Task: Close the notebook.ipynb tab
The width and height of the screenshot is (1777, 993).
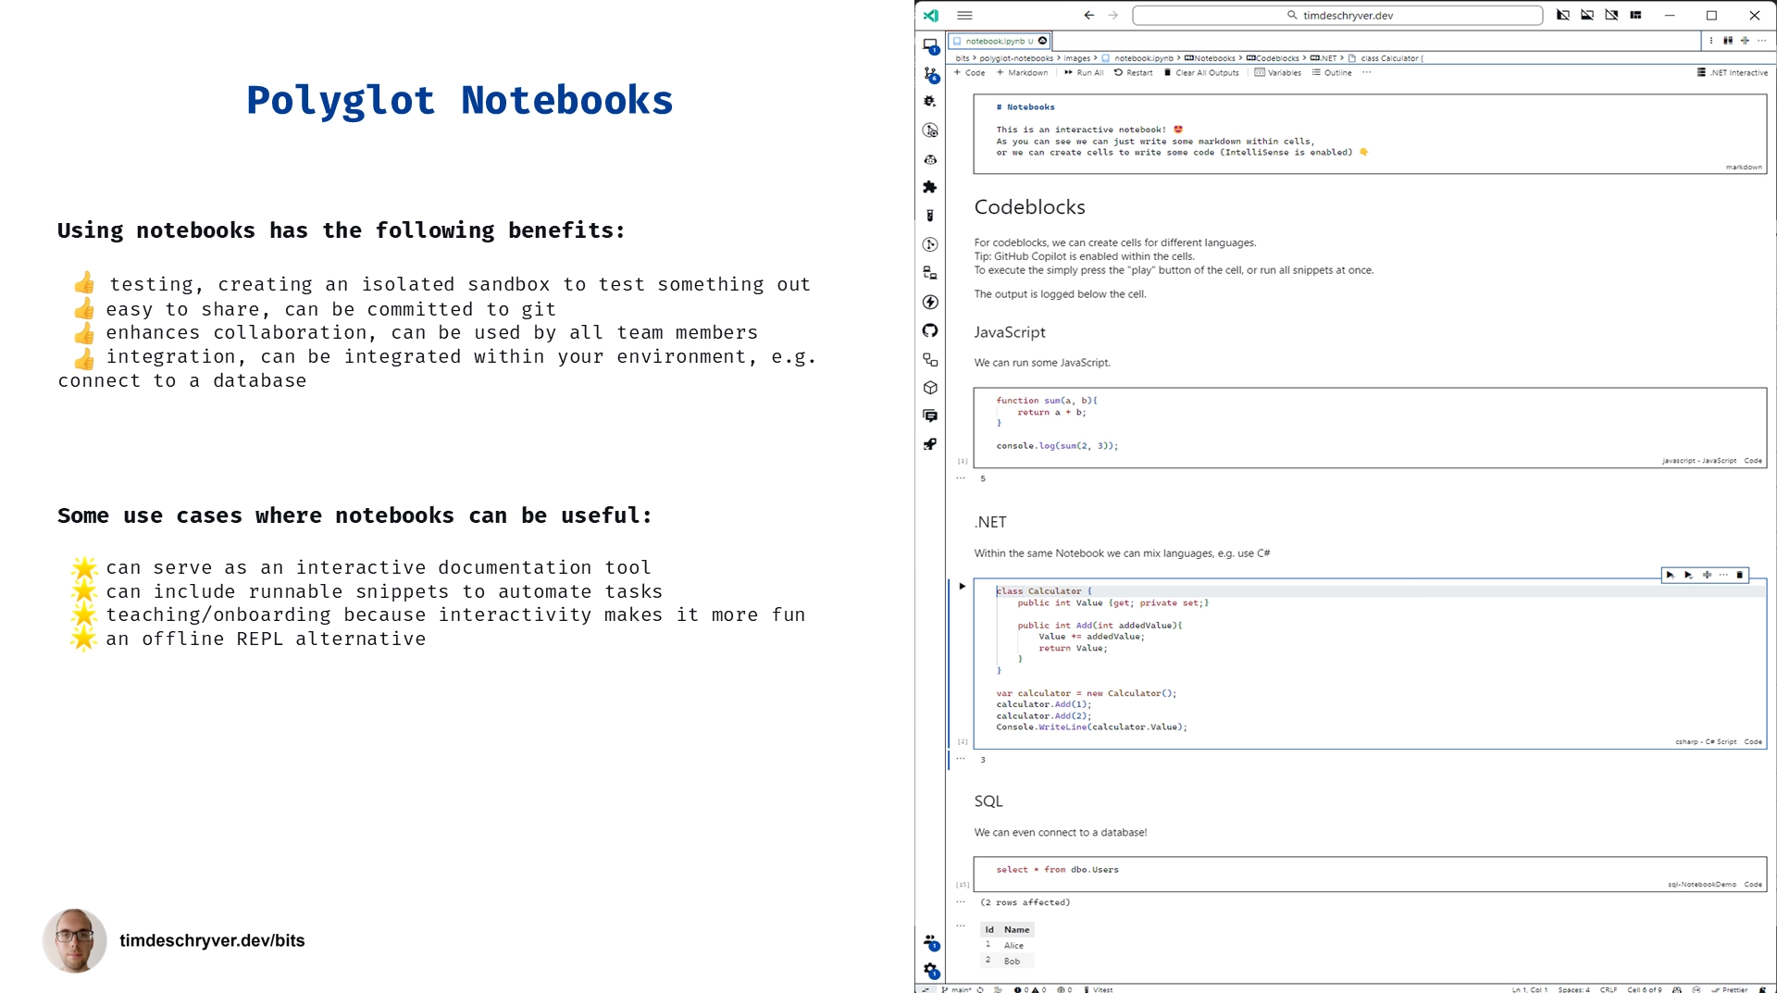Action: [1042, 41]
